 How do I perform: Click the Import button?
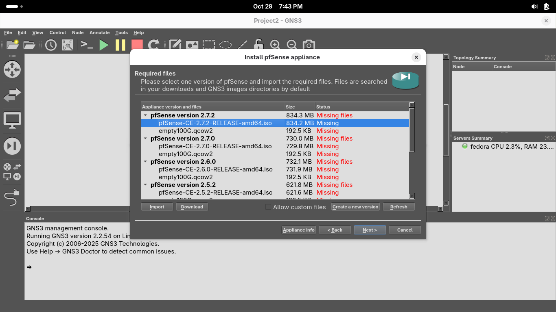point(157,207)
